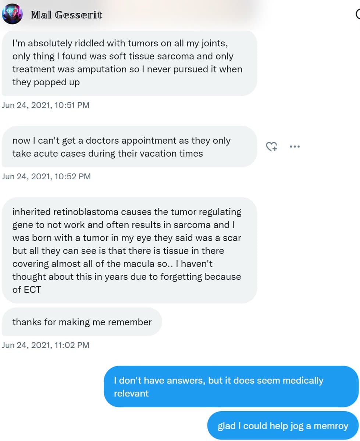Click the 10:51 PM timestamp
Screen dimensions: 360x441
point(46,105)
